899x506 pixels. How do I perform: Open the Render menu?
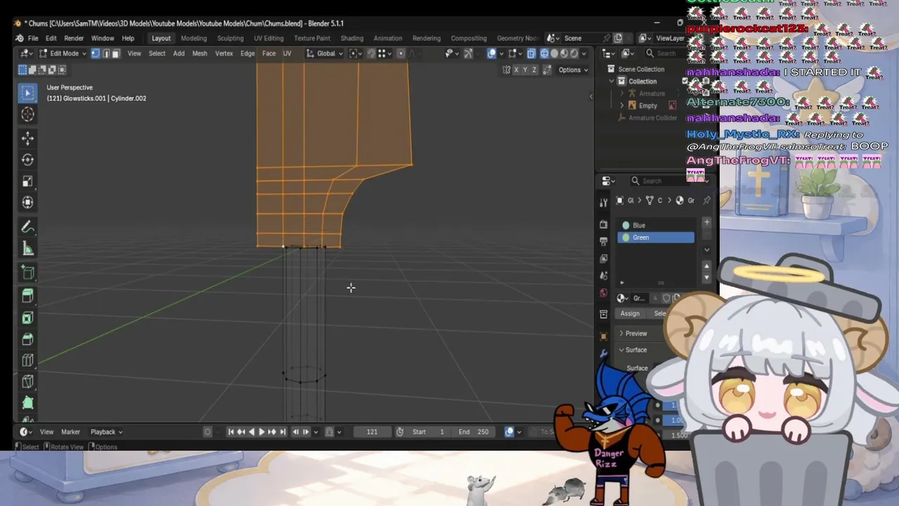click(74, 38)
